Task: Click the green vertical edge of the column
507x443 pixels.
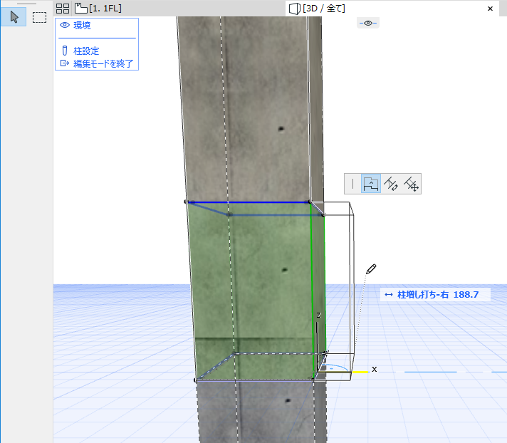Action: [x=311, y=285]
